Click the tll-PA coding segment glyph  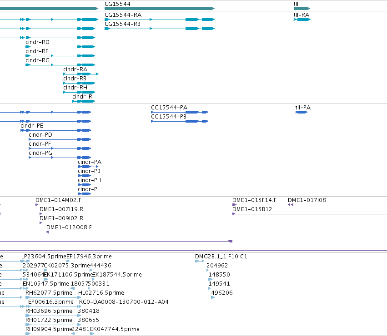click(x=302, y=112)
